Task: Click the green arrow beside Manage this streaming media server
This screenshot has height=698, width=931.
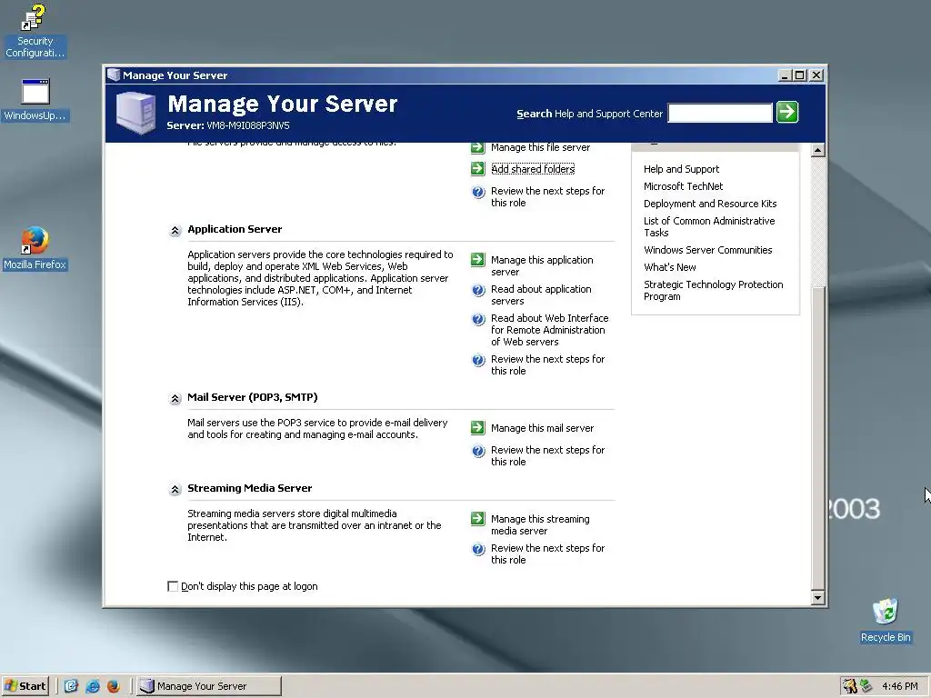Action: 477,519
